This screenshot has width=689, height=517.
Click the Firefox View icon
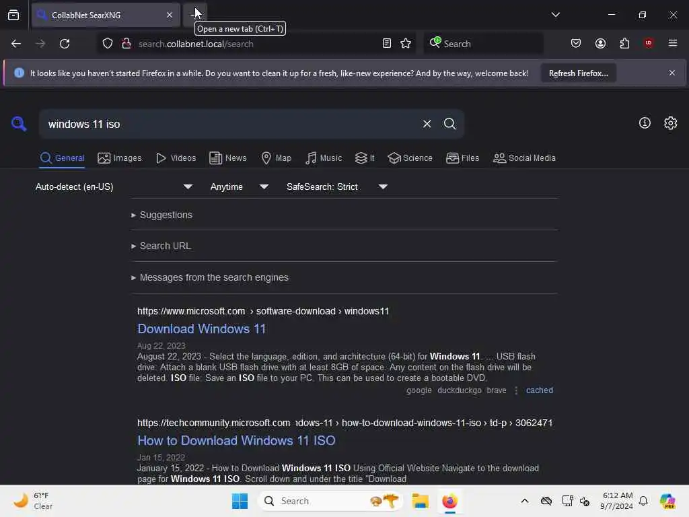(x=13, y=15)
